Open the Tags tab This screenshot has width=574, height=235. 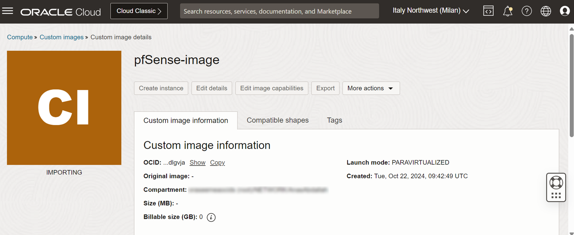pyautogui.click(x=334, y=120)
